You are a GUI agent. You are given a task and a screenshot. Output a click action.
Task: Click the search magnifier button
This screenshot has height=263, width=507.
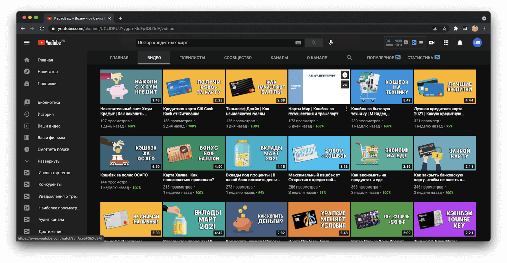(x=314, y=43)
